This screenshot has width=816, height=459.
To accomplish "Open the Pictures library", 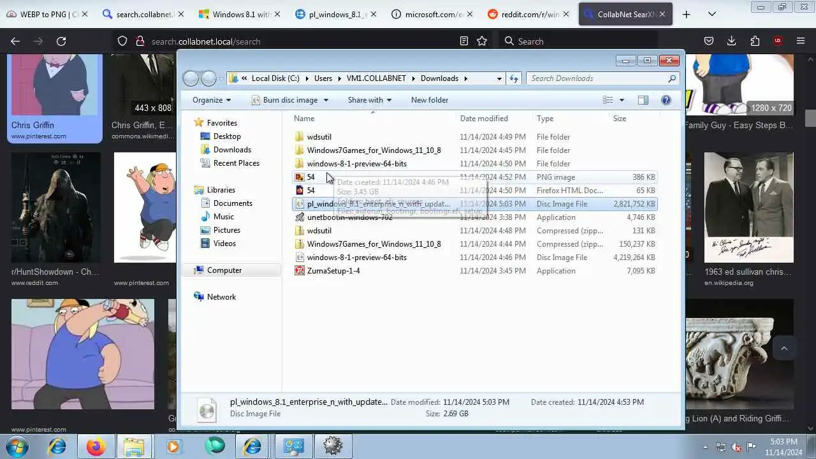I will 227,230.
